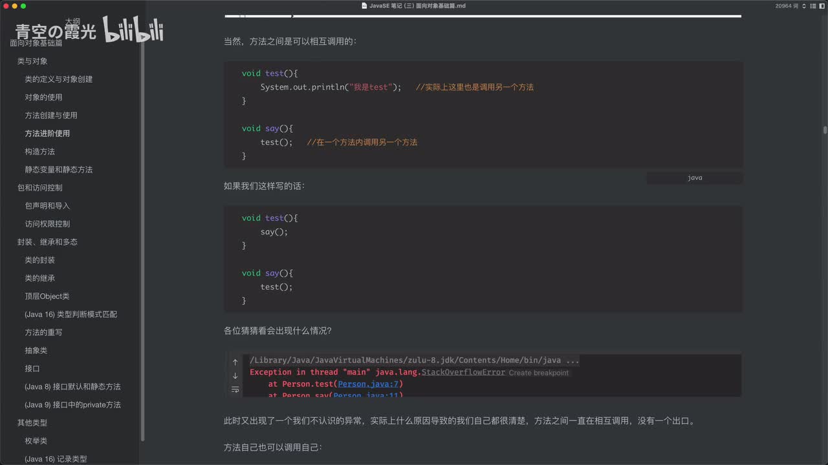Open (Java 8) 接口默认和静态方法 entry

point(73,387)
